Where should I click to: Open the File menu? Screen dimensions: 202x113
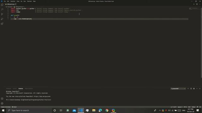[5, 1]
